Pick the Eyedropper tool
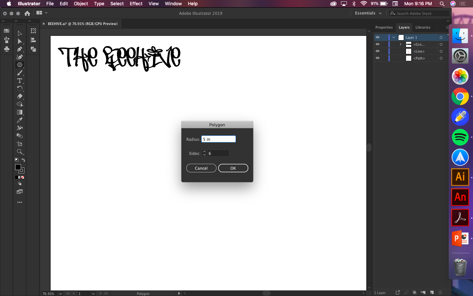Screen dimensions: 473x296 point(20,120)
